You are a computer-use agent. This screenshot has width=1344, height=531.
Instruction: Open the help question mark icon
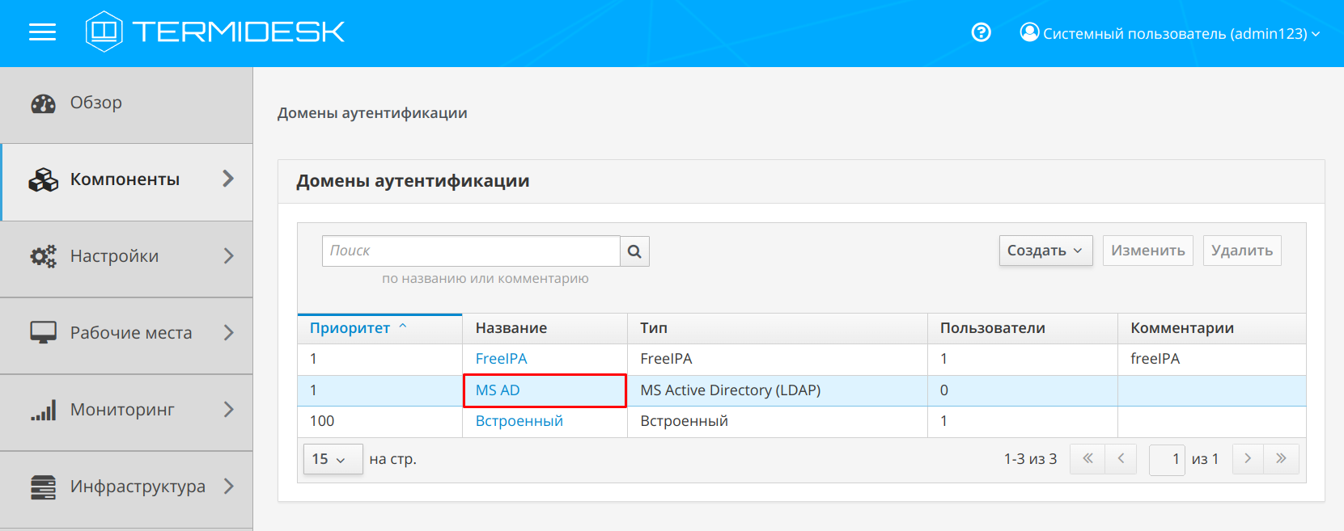[x=981, y=32]
